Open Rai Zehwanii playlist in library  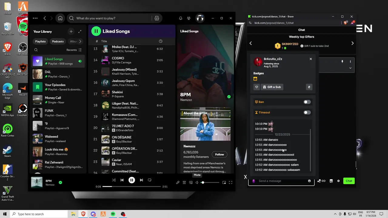pyautogui.click(x=58, y=164)
